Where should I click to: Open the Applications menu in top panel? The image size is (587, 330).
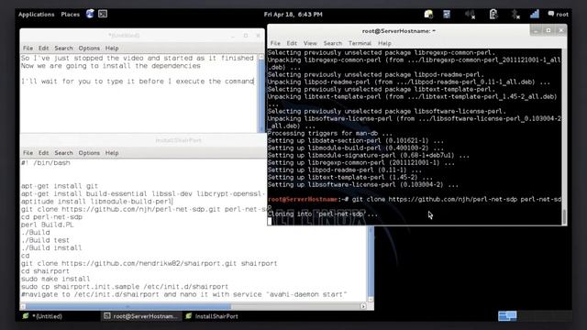pos(37,15)
